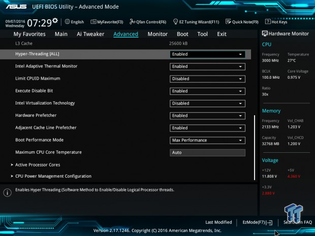Click the Qfan fan icon
The width and height of the screenshot is (315, 236).
click(x=132, y=21)
